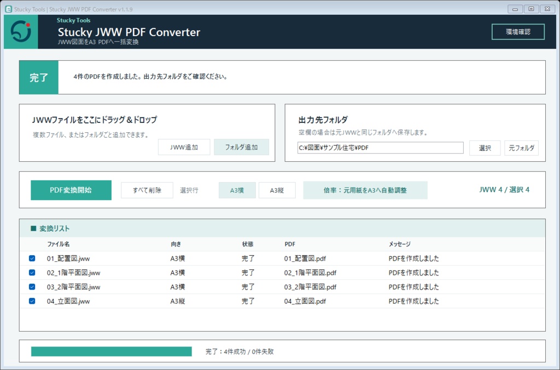Start conversion with PDF変換開始
This screenshot has width=560, height=370.
pos(71,190)
